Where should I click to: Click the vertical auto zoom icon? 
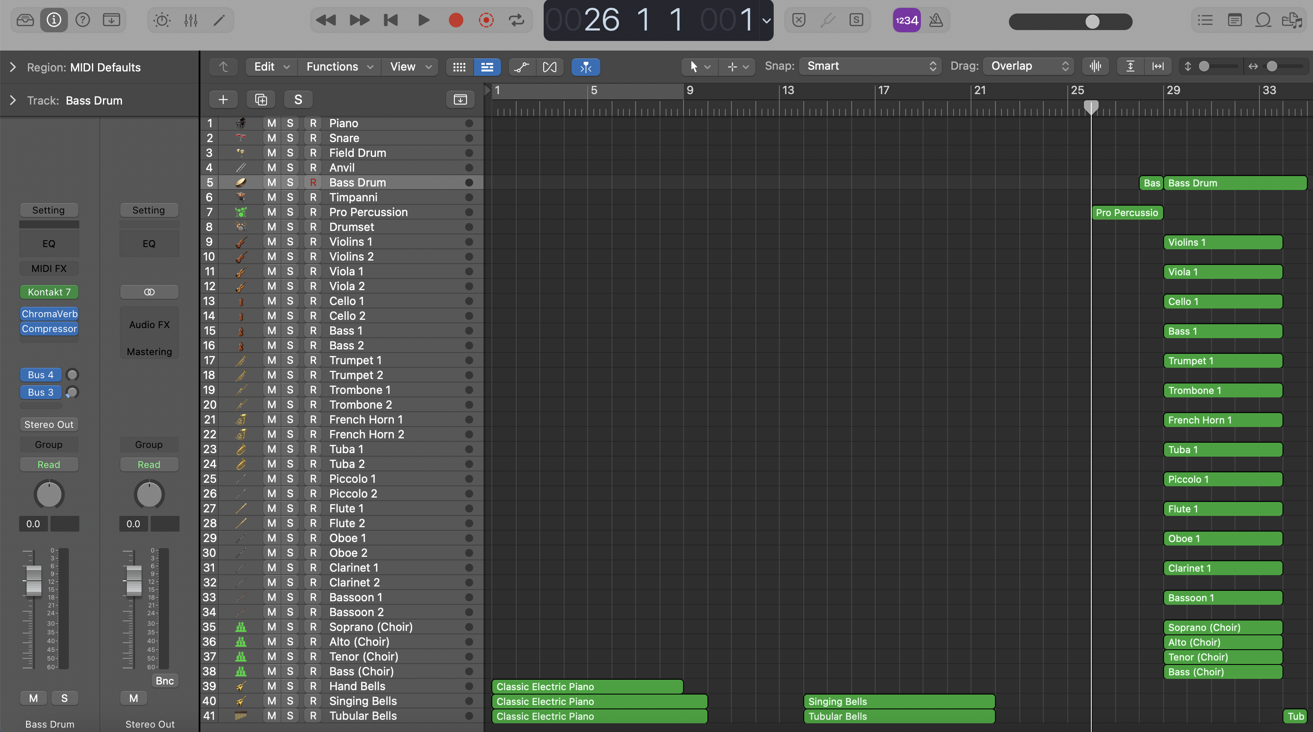click(x=1130, y=66)
